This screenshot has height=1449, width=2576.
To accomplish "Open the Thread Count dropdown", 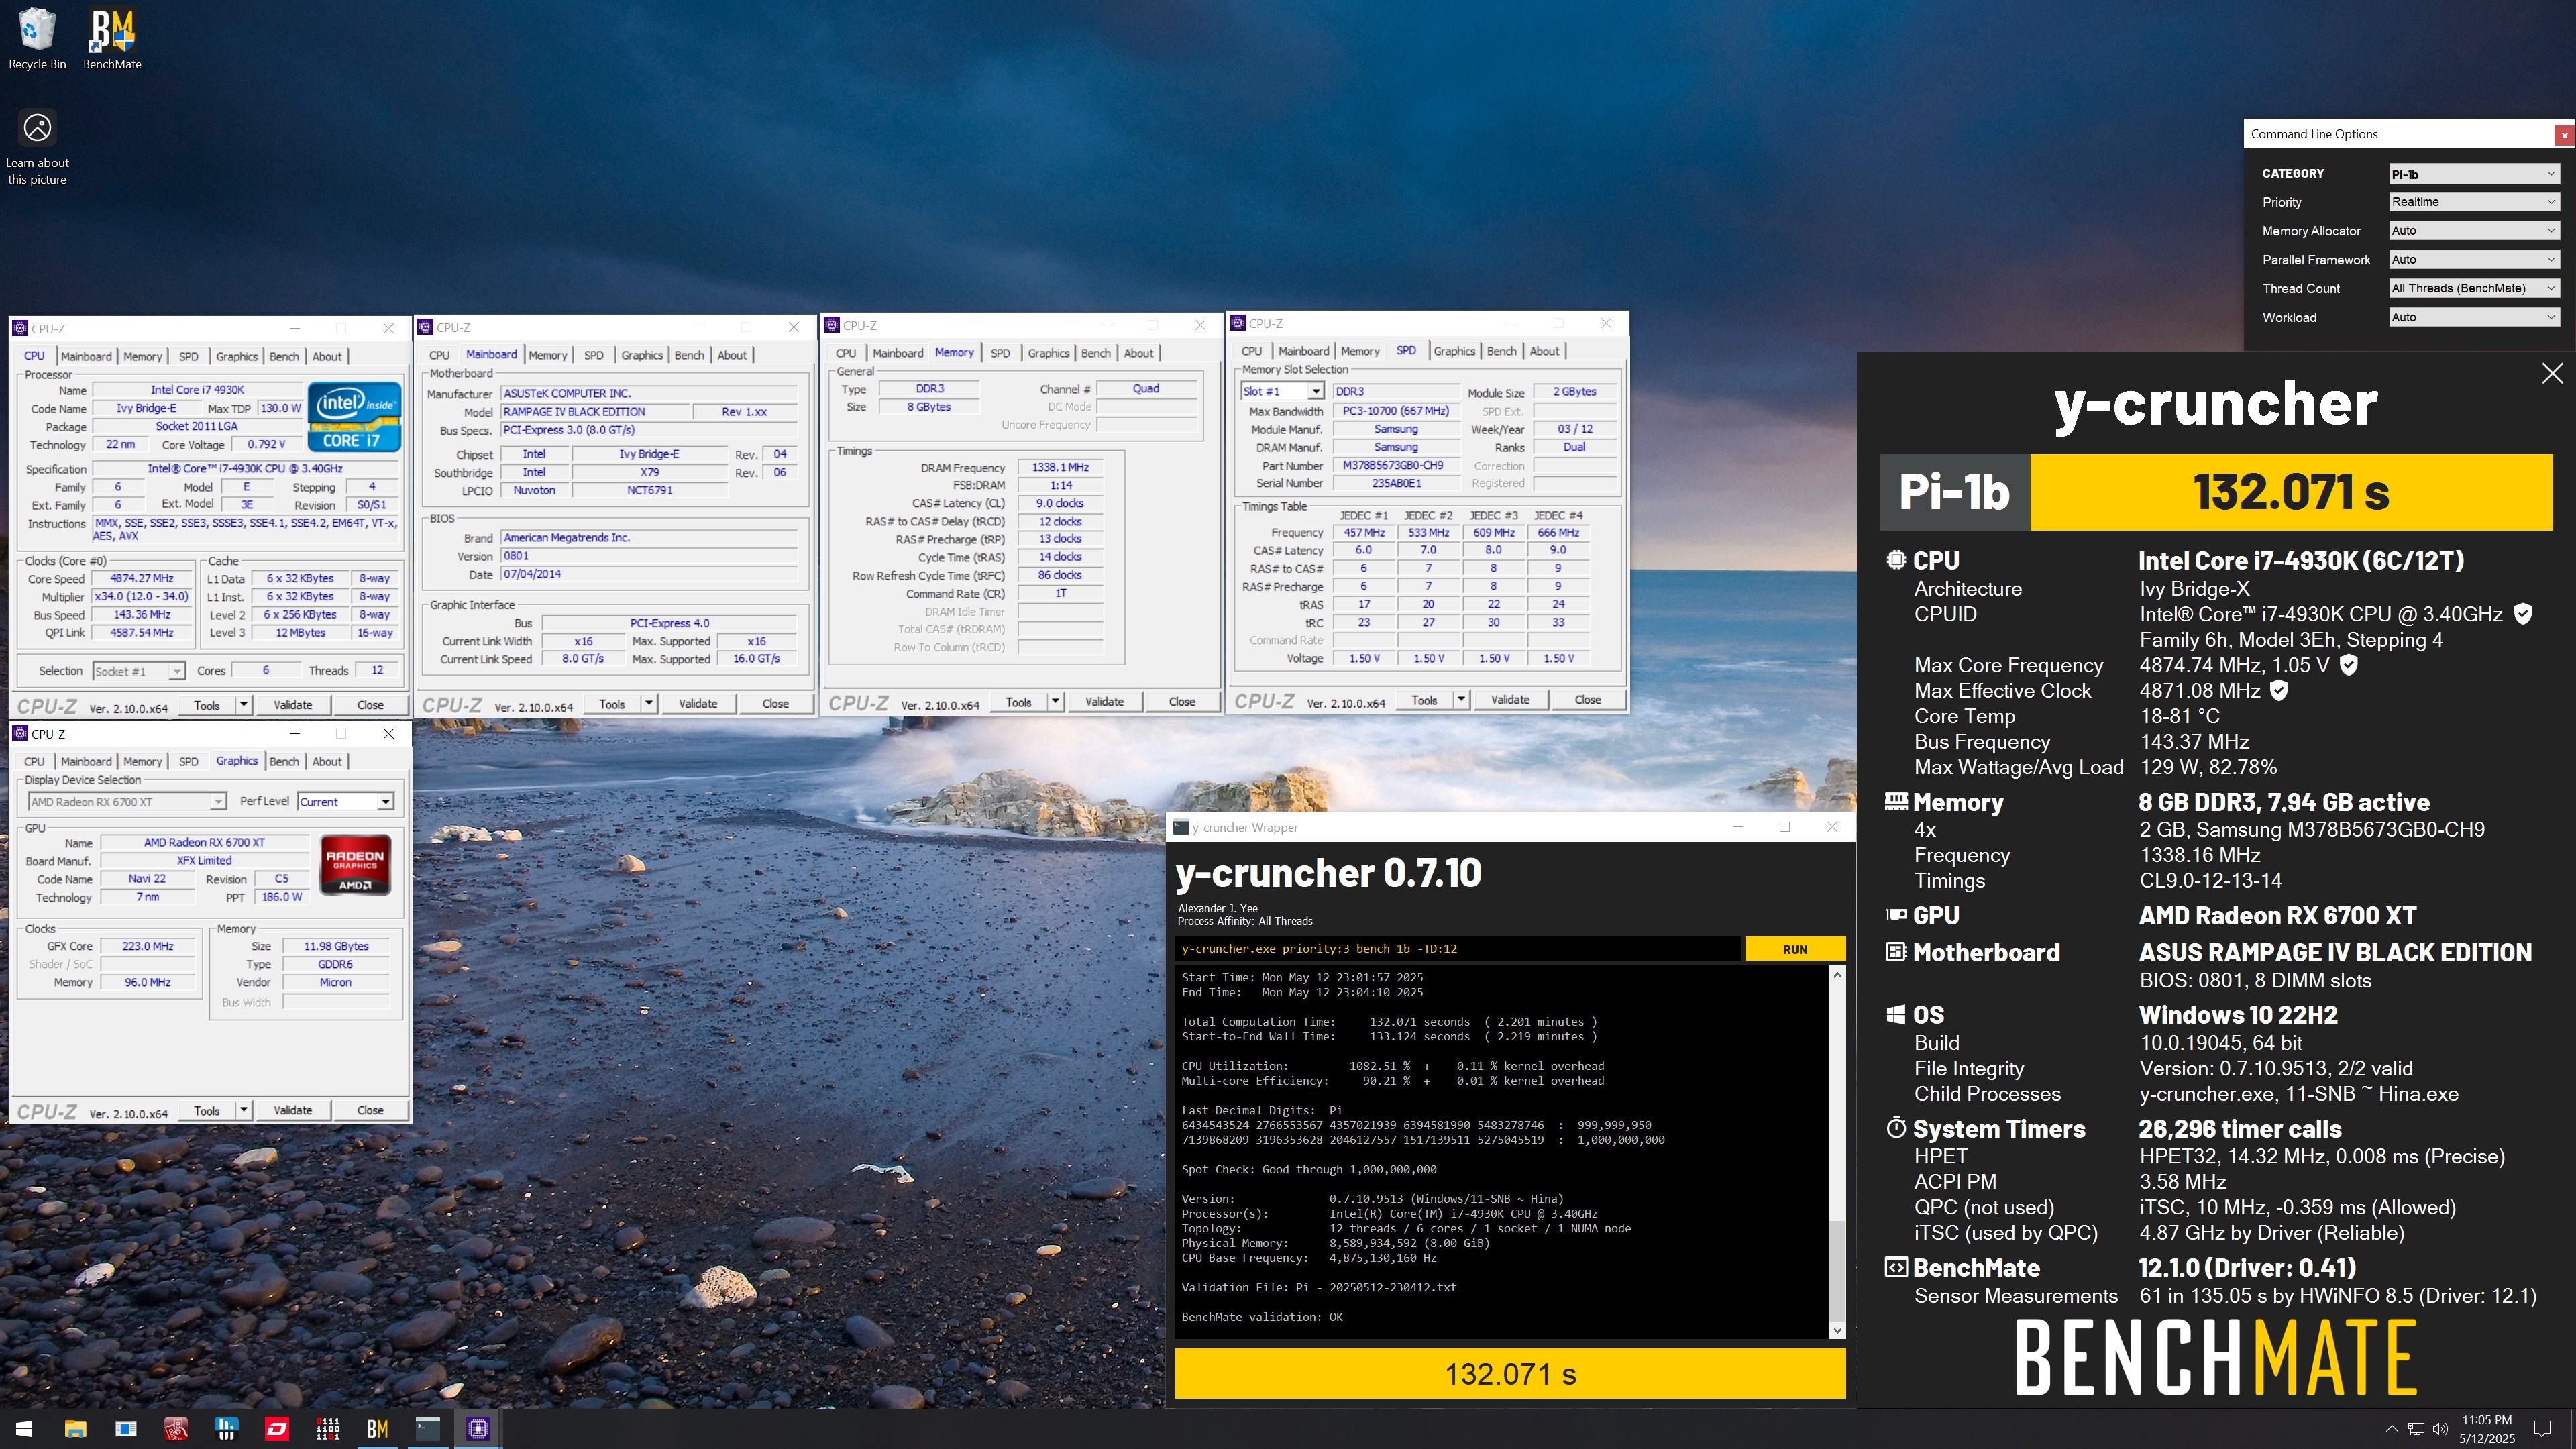I will tap(2474, 289).
